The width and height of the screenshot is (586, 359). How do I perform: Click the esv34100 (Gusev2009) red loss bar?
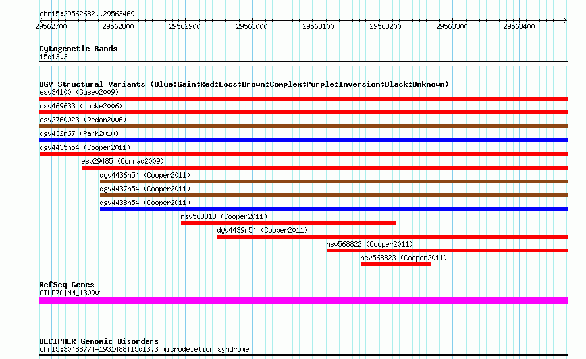[x=303, y=99]
